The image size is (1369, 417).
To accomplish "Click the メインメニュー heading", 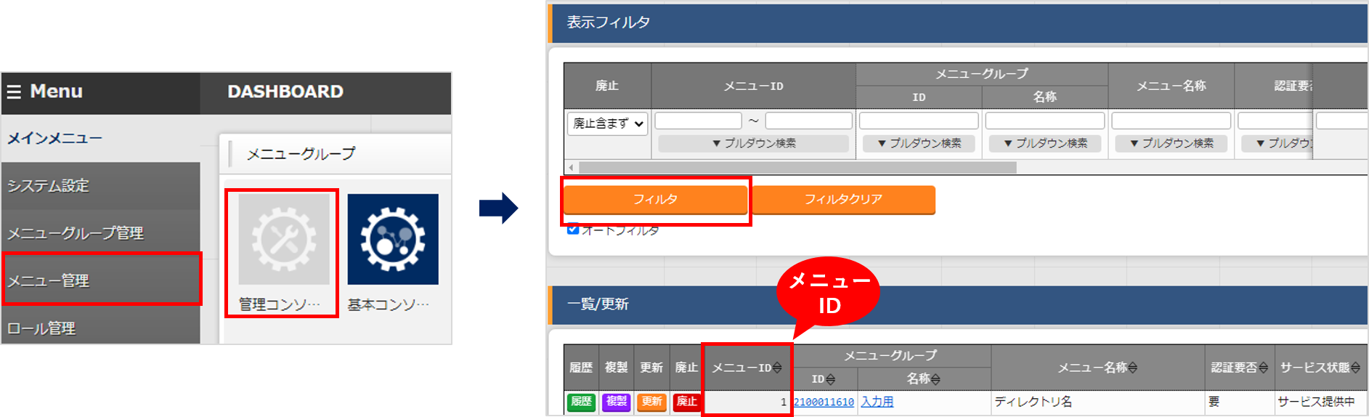I will click(x=55, y=138).
